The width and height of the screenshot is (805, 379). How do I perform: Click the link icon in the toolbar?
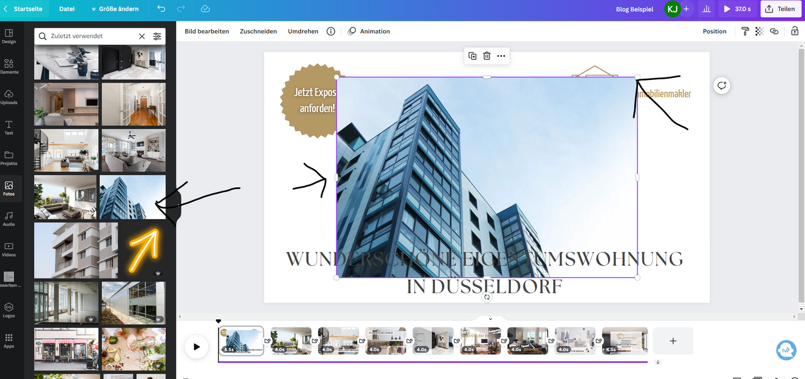(774, 31)
